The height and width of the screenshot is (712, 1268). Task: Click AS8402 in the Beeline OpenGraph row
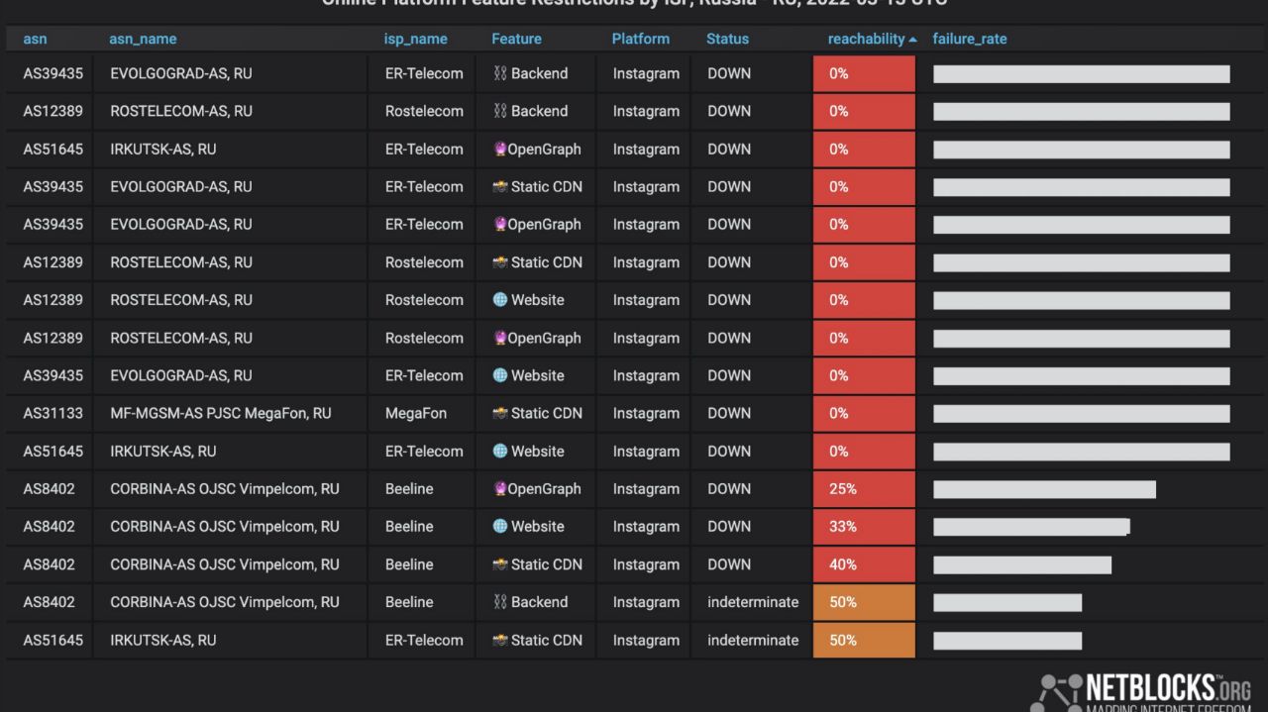click(x=49, y=488)
